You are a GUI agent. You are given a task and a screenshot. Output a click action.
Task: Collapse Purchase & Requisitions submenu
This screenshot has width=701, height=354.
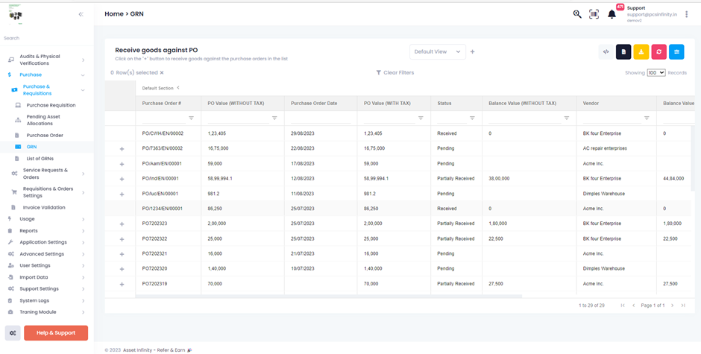(x=47, y=90)
